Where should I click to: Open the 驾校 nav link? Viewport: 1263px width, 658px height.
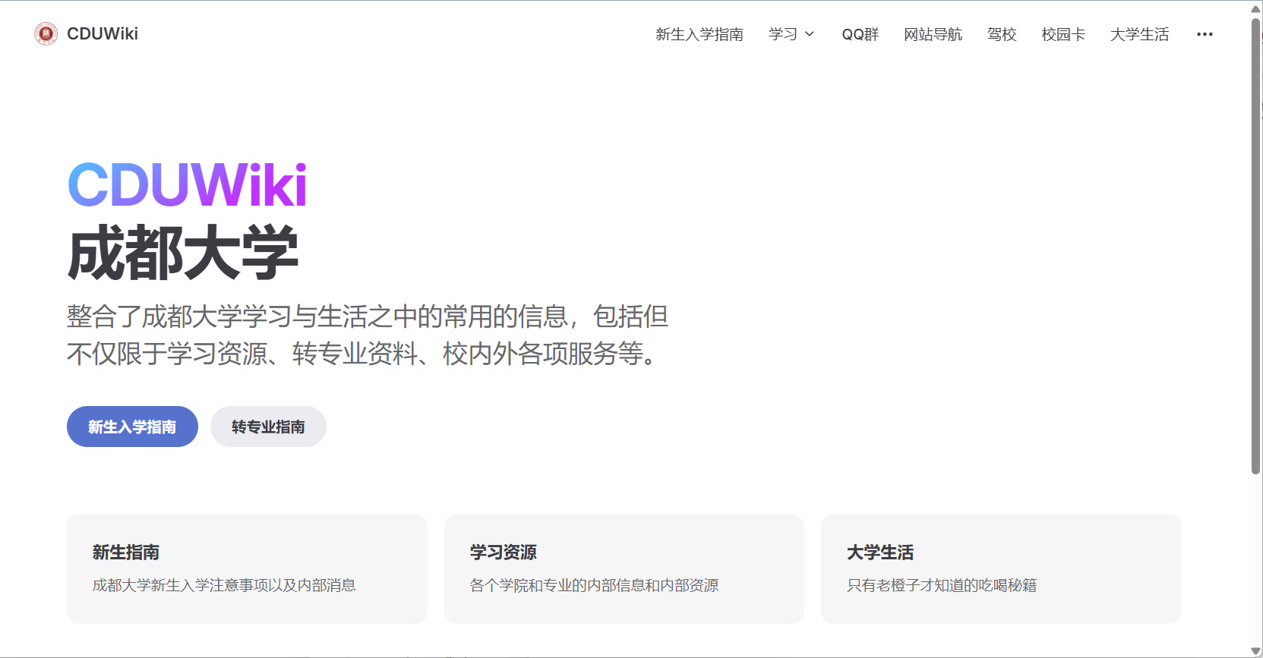tap(1002, 34)
